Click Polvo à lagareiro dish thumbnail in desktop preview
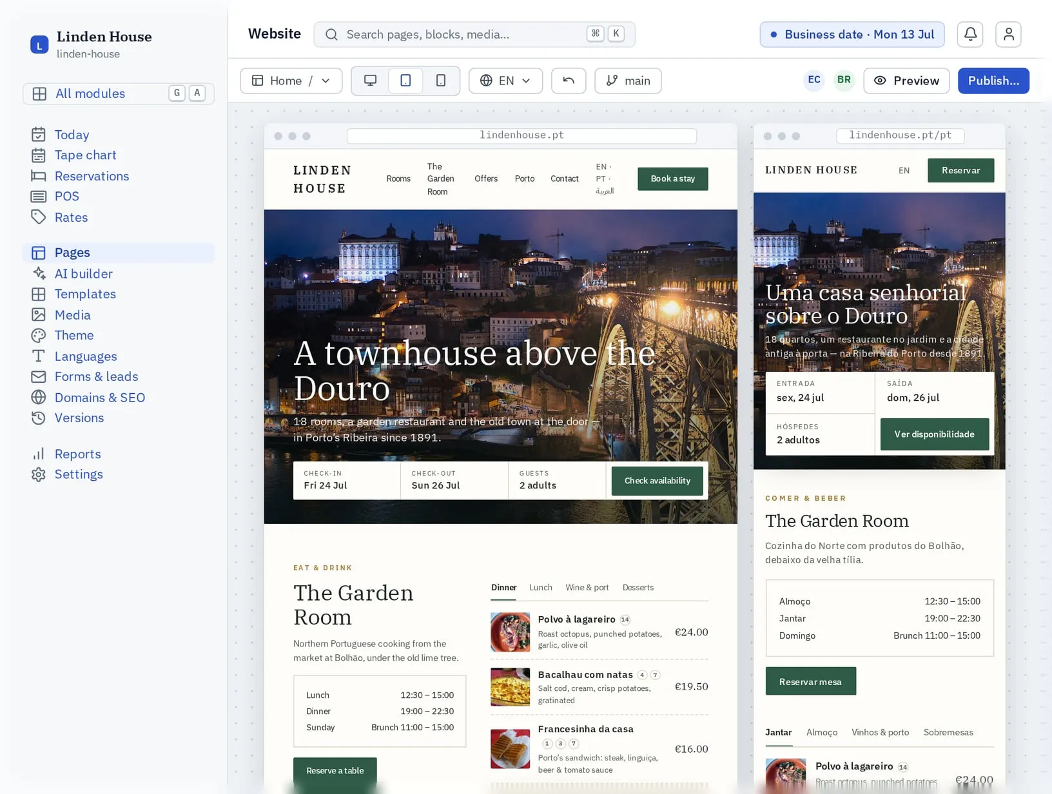The image size is (1052, 794). tap(510, 632)
